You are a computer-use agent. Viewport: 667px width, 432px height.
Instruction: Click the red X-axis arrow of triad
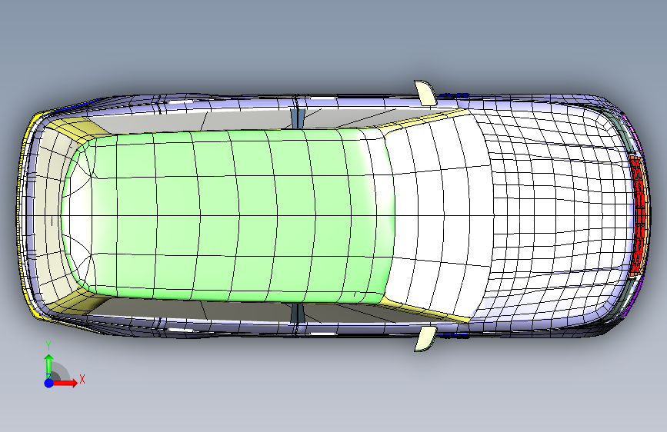pos(65,383)
